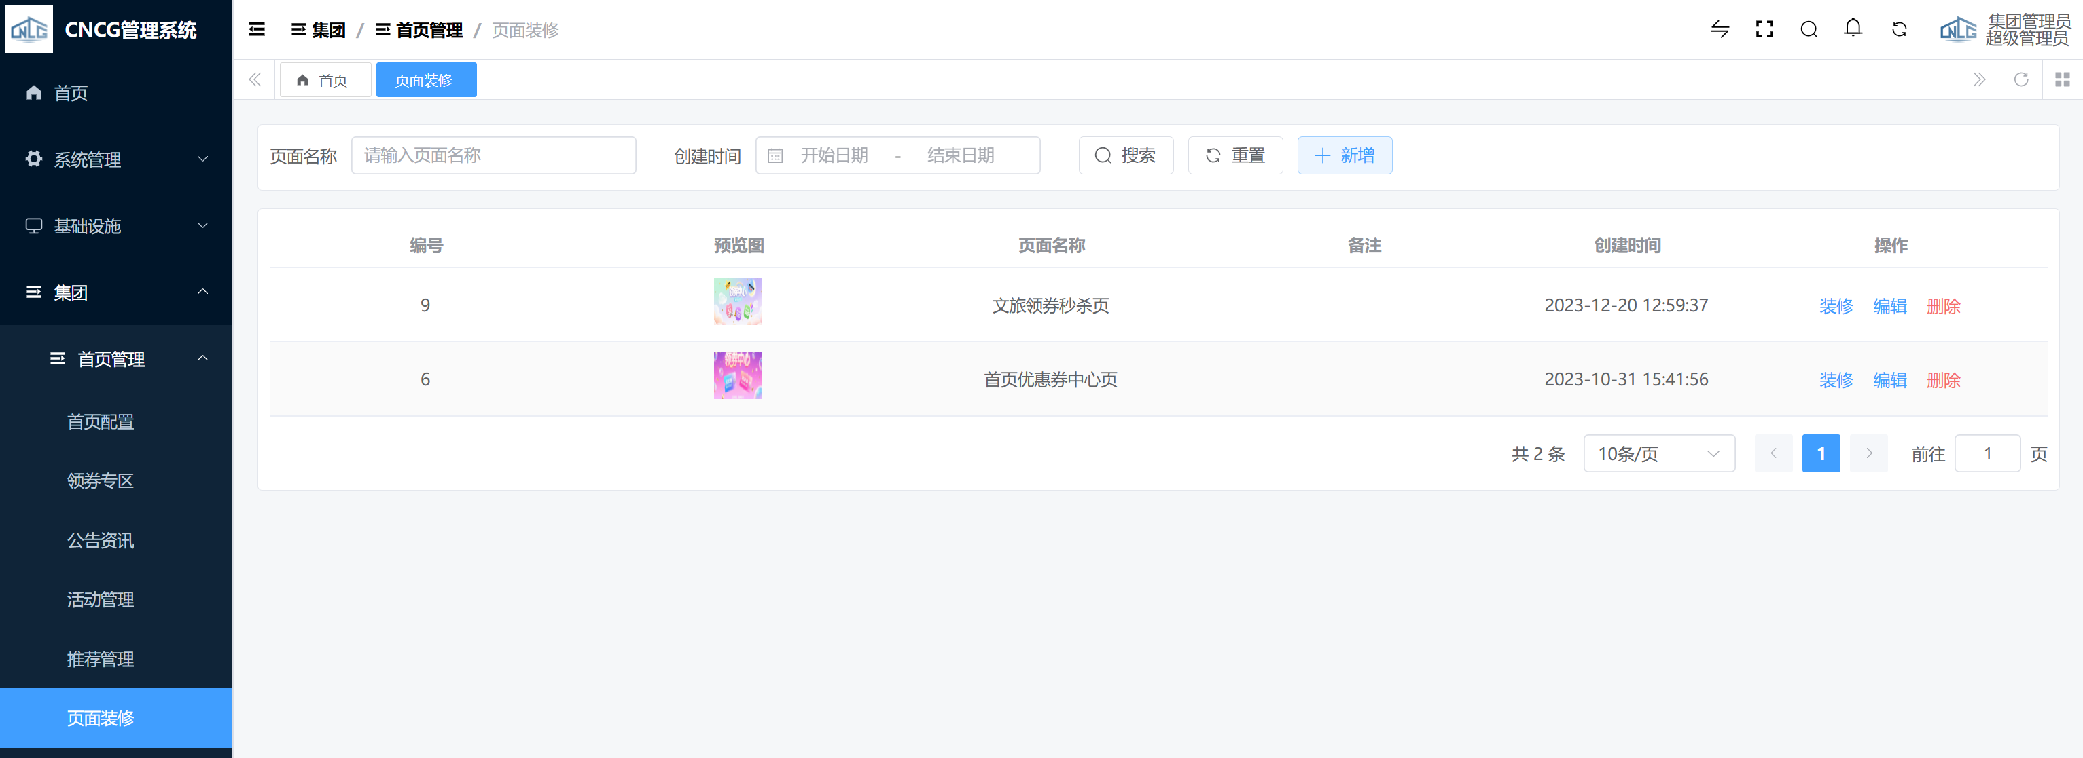Collapse the sidebar with hamburger icon

click(256, 30)
